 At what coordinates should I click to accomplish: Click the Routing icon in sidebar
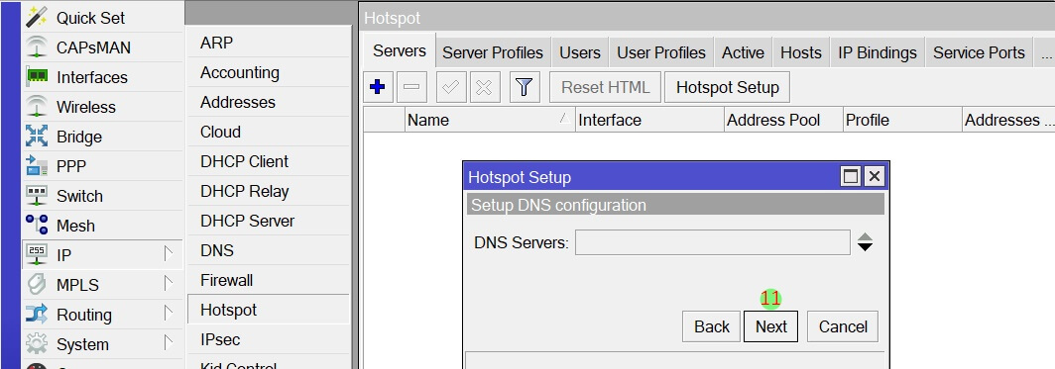pos(37,314)
